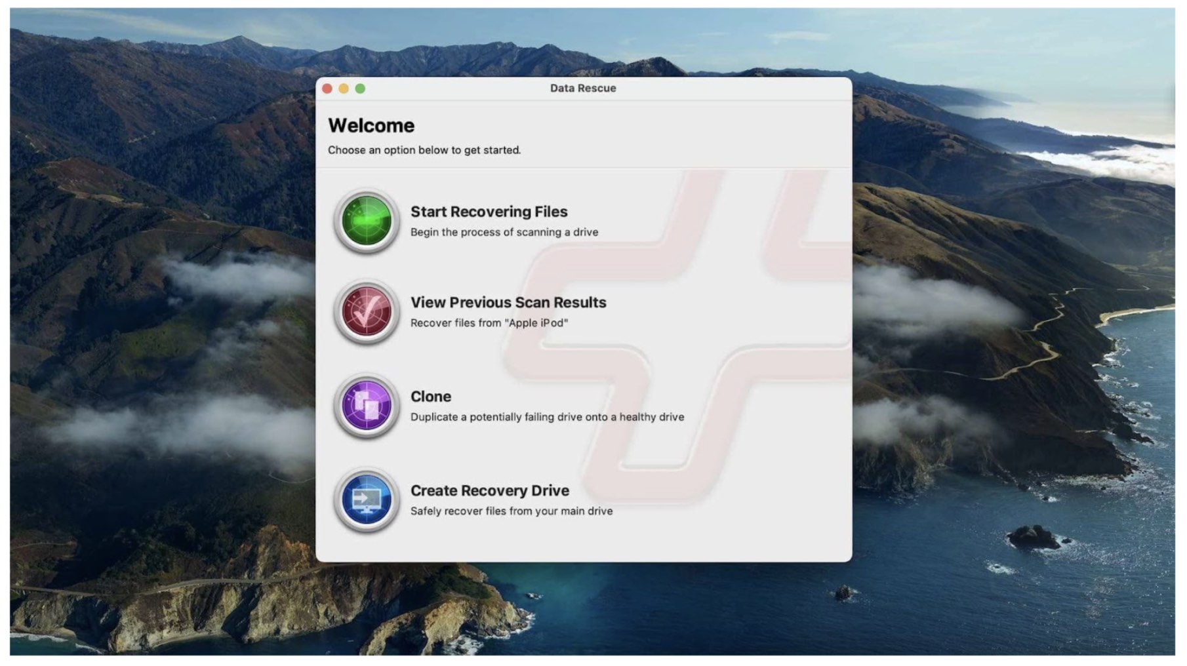Minimize Data Rescue using the yellow button
Image resolution: width=1187 pixels, height=666 pixels.
tap(344, 88)
